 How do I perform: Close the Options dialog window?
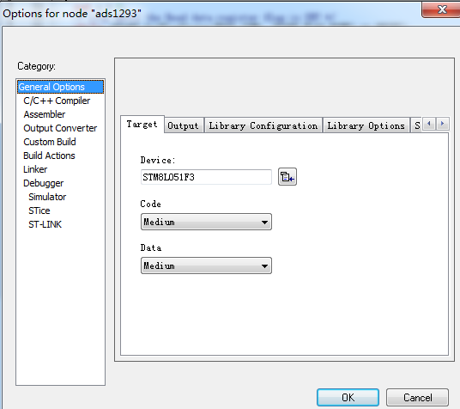coord(441,9)
